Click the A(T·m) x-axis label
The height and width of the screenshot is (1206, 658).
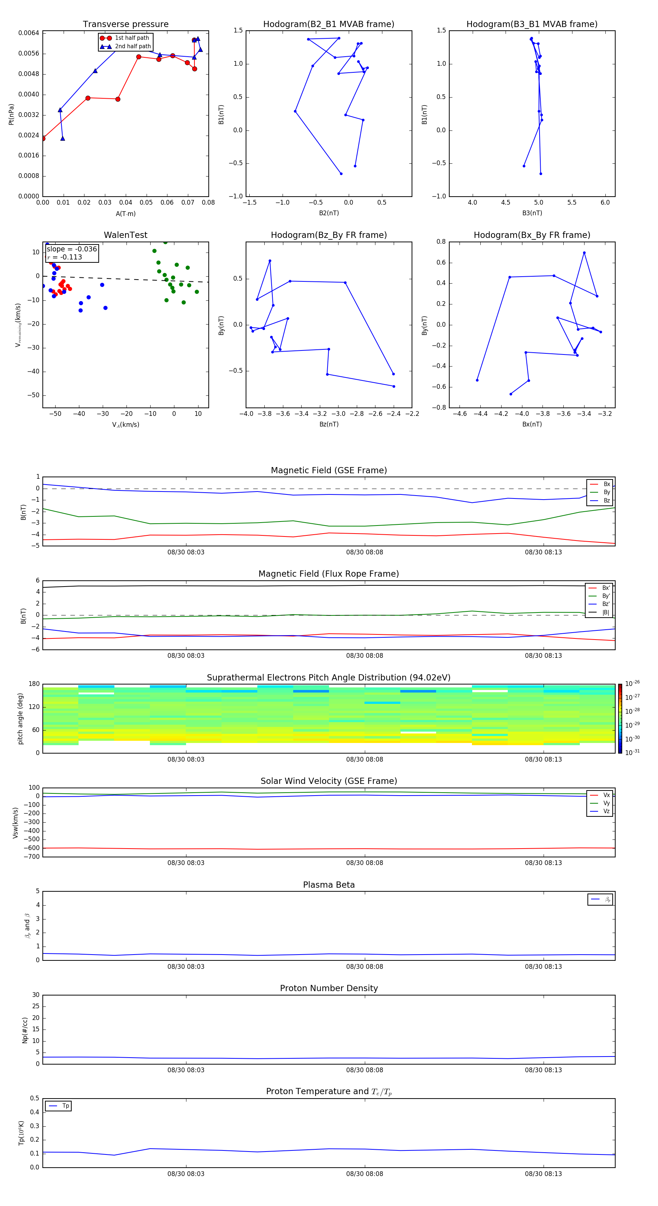(125, 213)
